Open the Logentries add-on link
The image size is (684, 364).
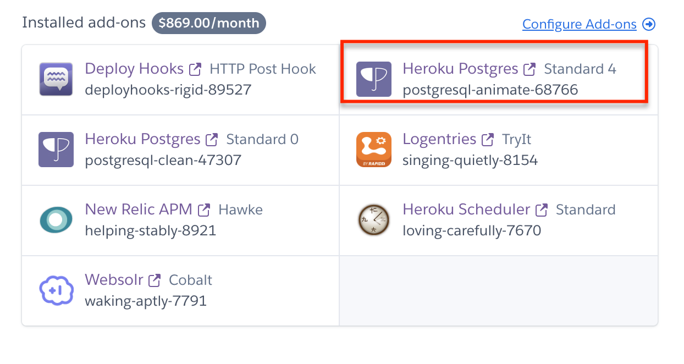click(439, 139)
